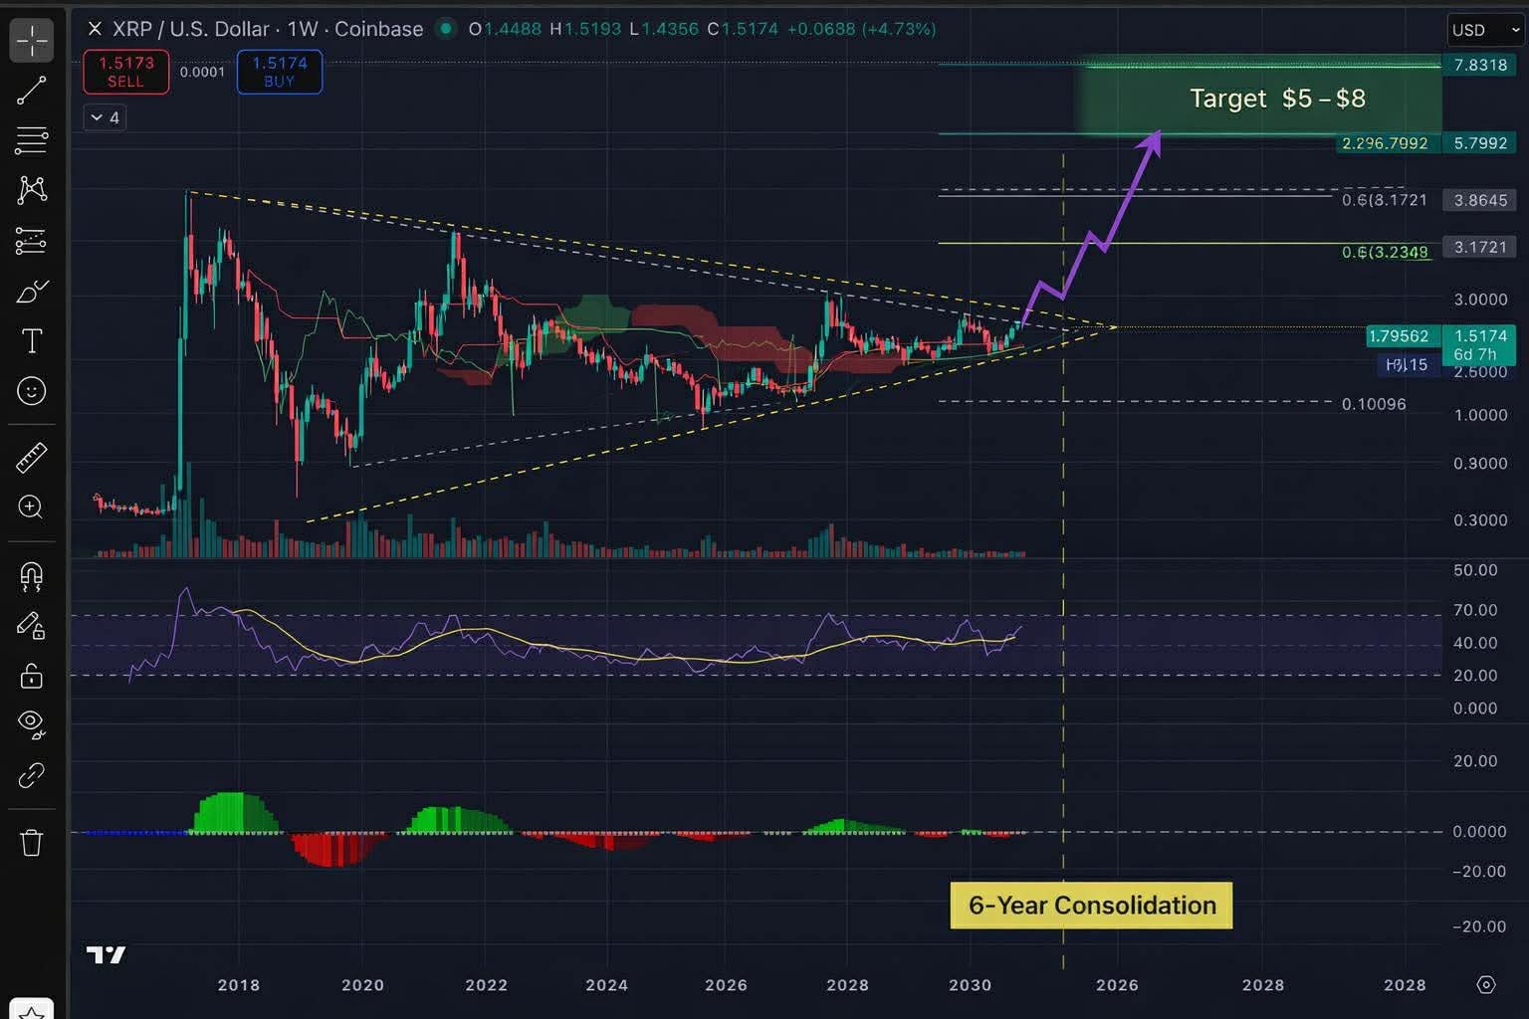This screenshot has width=1529, height=1019.
Task: Select the Trend Line drawing tool
Action: point(32,90)
